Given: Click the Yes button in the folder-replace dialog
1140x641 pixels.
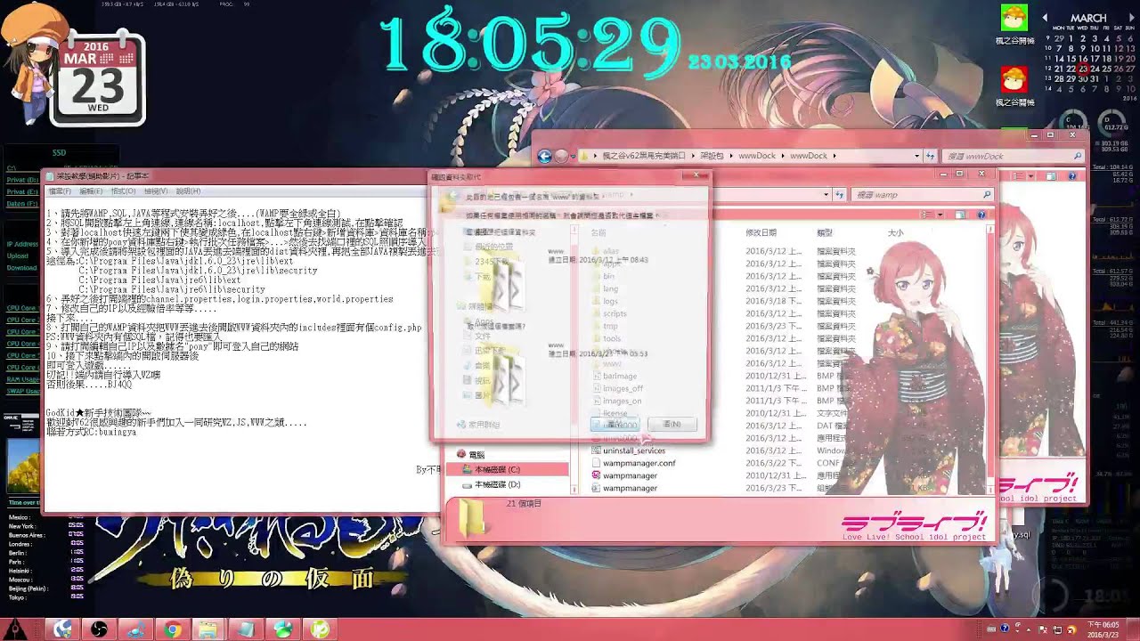Looking at the screenshot, I should [615, 425].
